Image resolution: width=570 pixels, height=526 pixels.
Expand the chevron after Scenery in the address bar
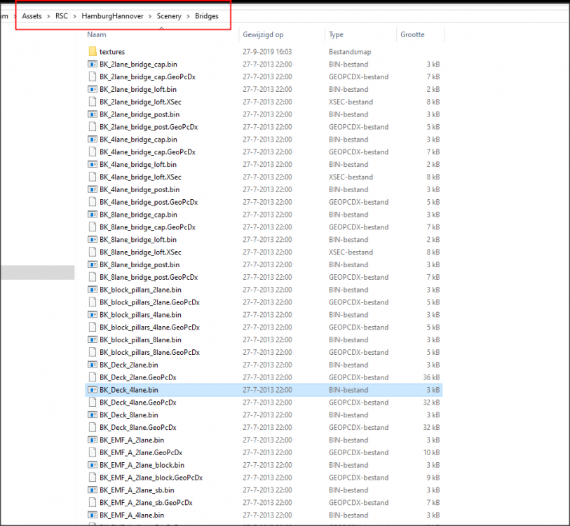click(187, 15)
